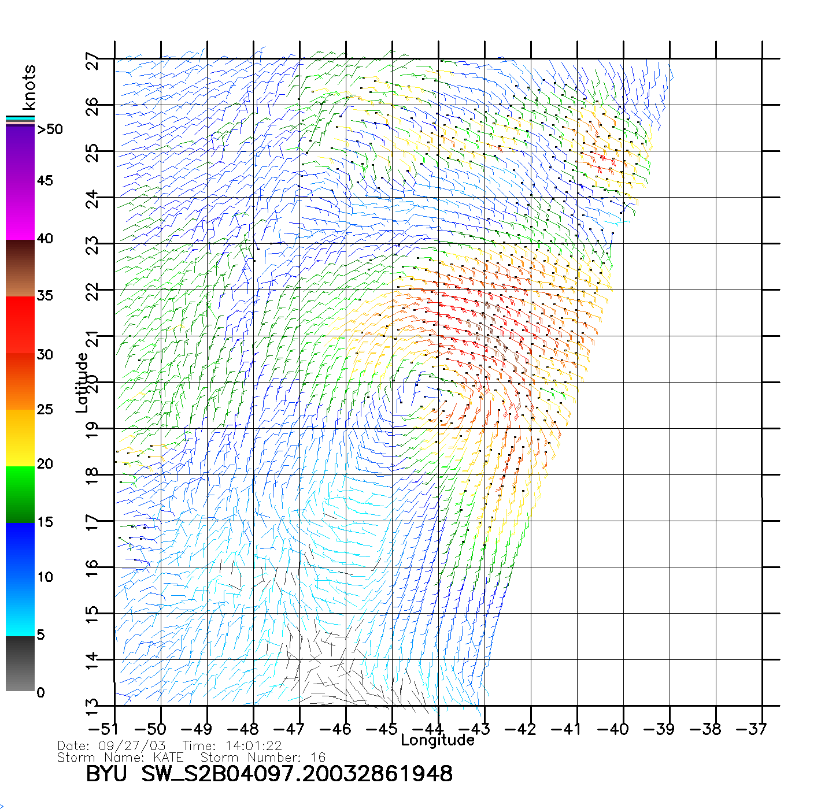
Task: Choose the blue 5–15 knots legend band
Action: (x=20, y=580)
